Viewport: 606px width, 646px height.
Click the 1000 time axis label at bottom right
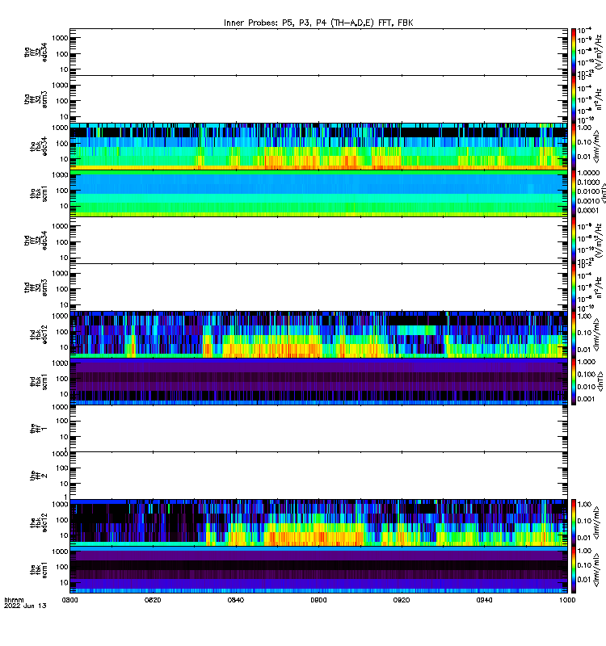(567, 600)
